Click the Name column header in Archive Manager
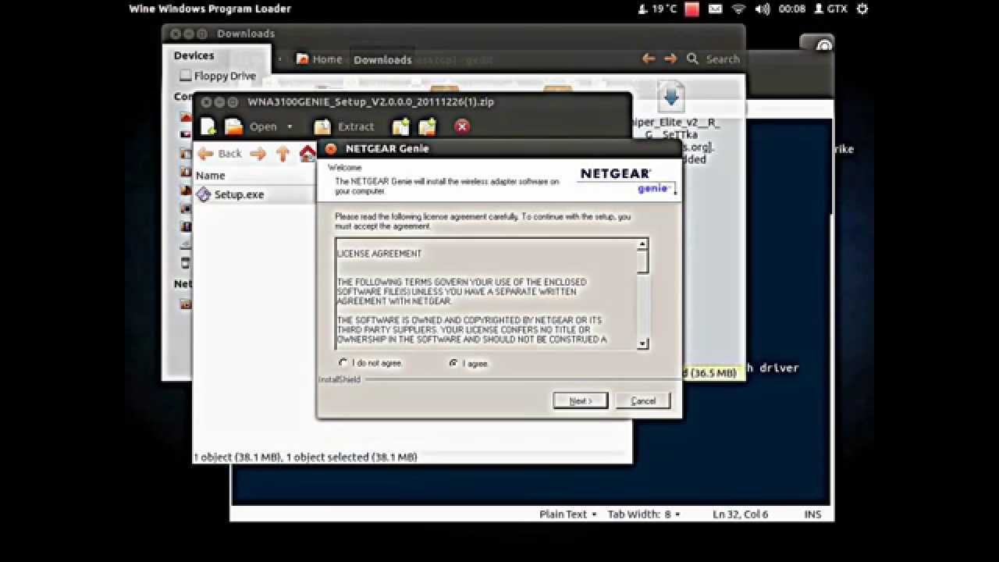This screenshot has width=999, height=562. point(210,176)
